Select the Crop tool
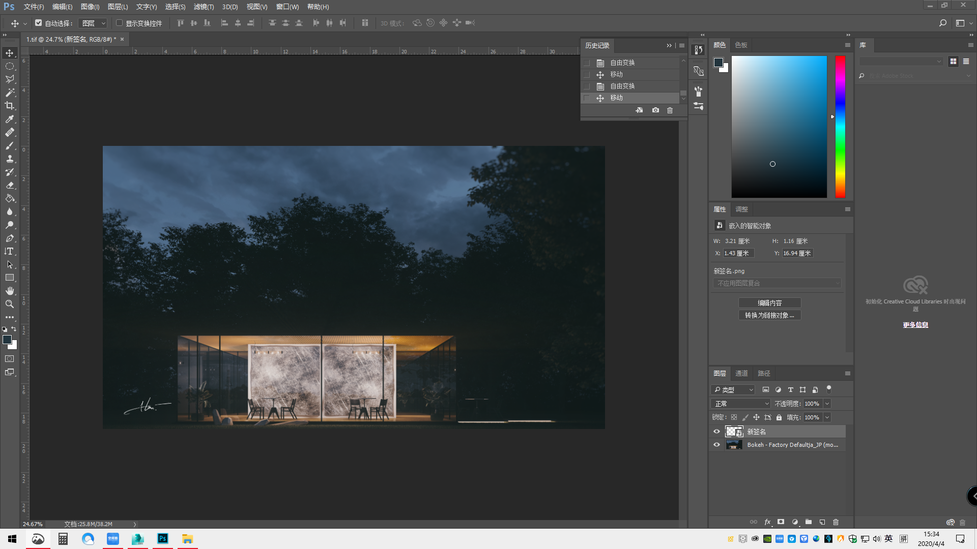Image resolution: width=977 pixels, height=549 pixels. pyautogui.click(x=10, y=106)
